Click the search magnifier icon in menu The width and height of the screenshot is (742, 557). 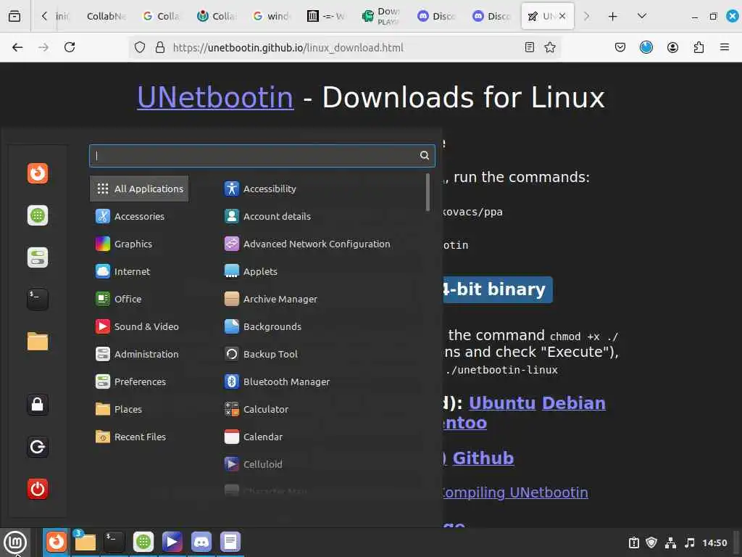(x=425, y=155)
